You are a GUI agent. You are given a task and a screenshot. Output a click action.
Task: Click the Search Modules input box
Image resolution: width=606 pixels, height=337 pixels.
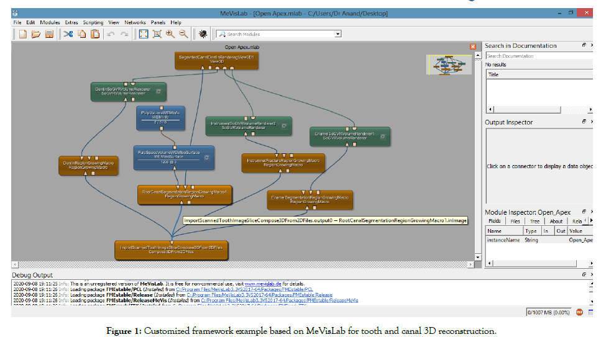(x=275, y=34)
